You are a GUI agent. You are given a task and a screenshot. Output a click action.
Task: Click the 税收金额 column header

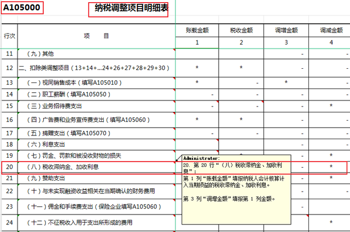pyautogui.click(x=241, y=31)
